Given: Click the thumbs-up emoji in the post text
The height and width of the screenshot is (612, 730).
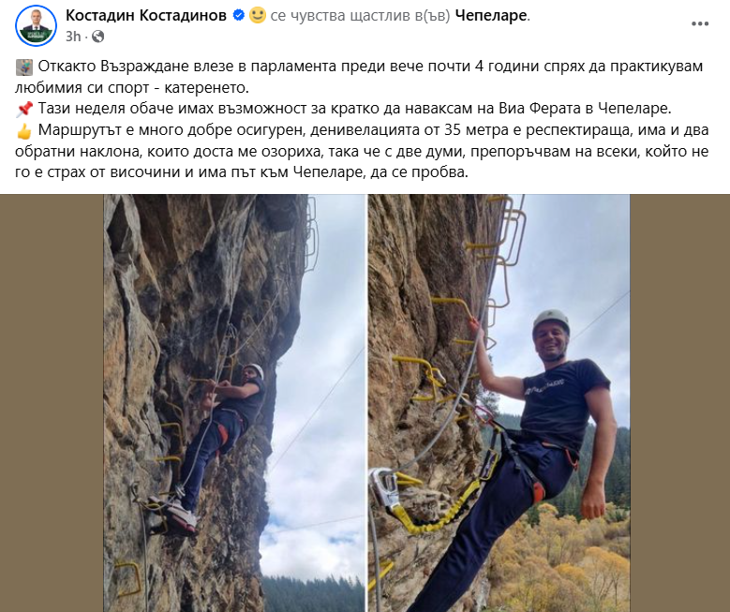Looking at the screenshot, I should 24,131.
